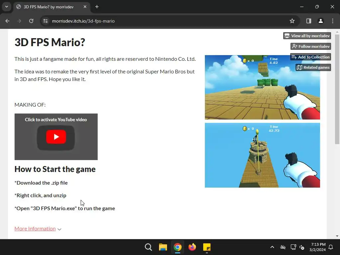This screenshot has width=340, height=255.
Task: Launch Firefox from taskbar
Action: click(x=192, y=247)
